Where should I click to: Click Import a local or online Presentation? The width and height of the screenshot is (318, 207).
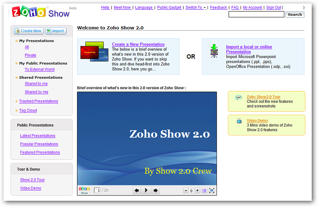[249, 49]
